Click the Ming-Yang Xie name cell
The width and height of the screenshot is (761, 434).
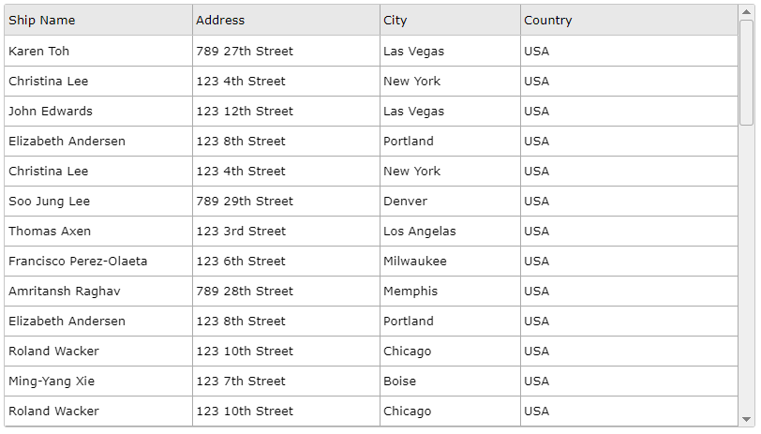(x=98, y=382)
